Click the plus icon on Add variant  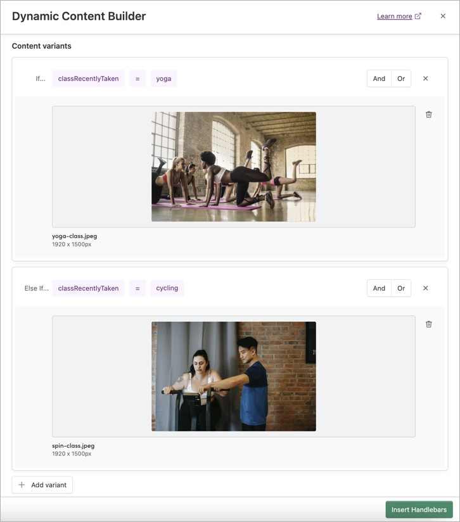[22, 485]
